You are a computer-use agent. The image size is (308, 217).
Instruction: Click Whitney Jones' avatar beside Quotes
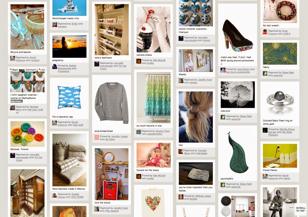(x=181, y=197)
